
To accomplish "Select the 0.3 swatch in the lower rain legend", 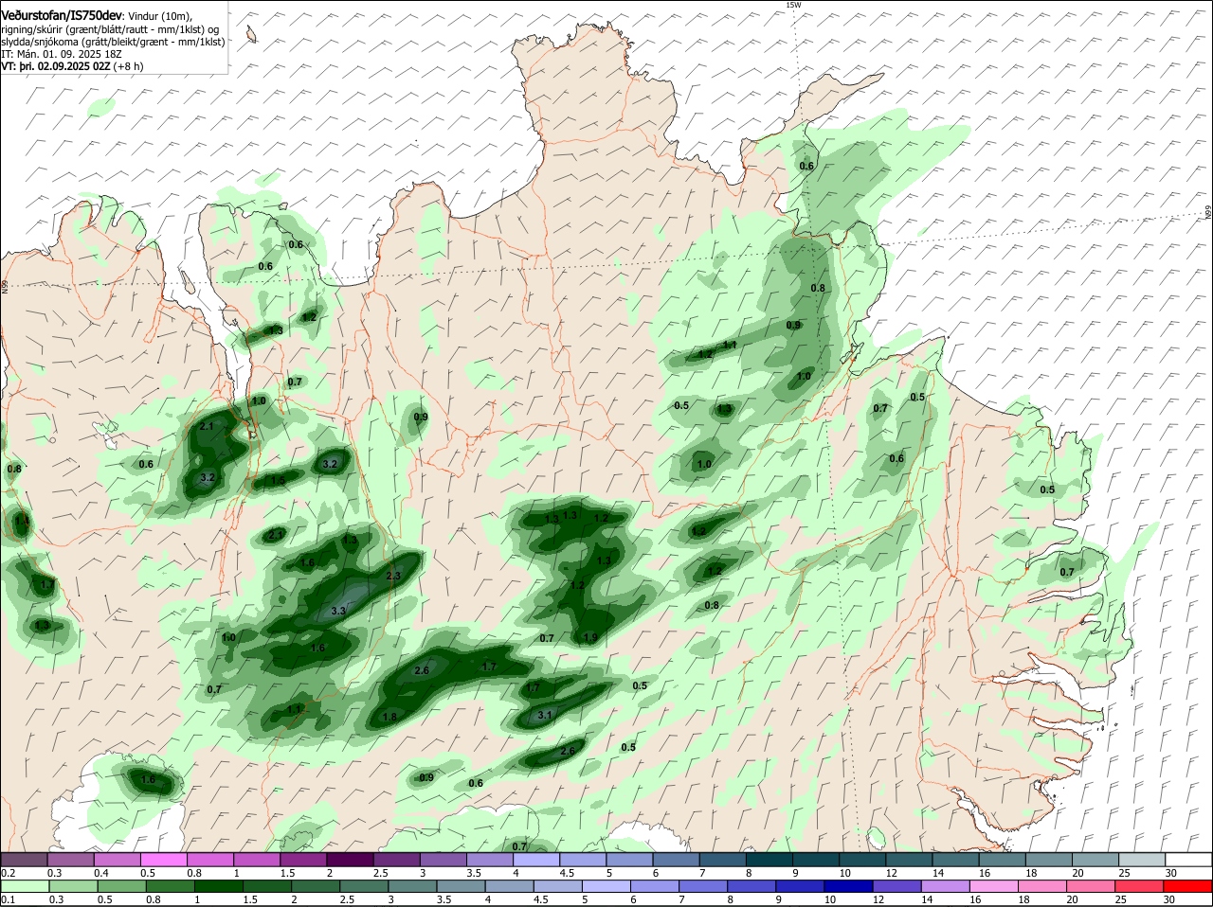I will pyautogui.click(x=72, y=887).
